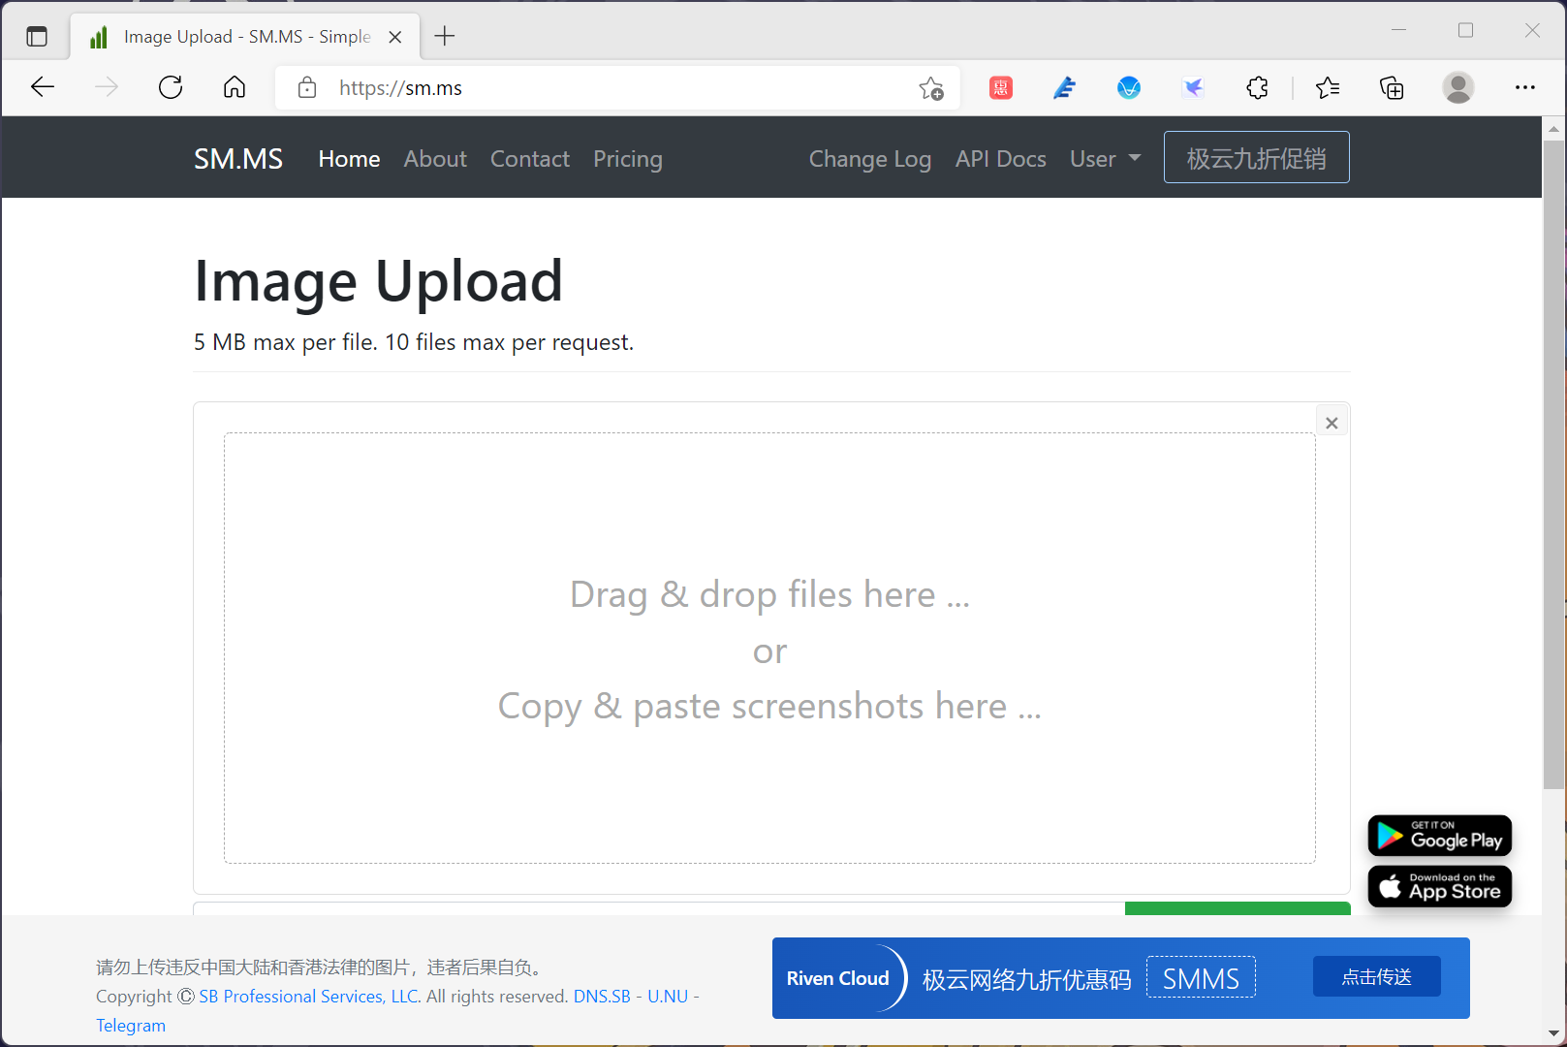Open the Edge settings three-dot menu
This screenshot has width=1567, height=1047.
[1524, 87]
